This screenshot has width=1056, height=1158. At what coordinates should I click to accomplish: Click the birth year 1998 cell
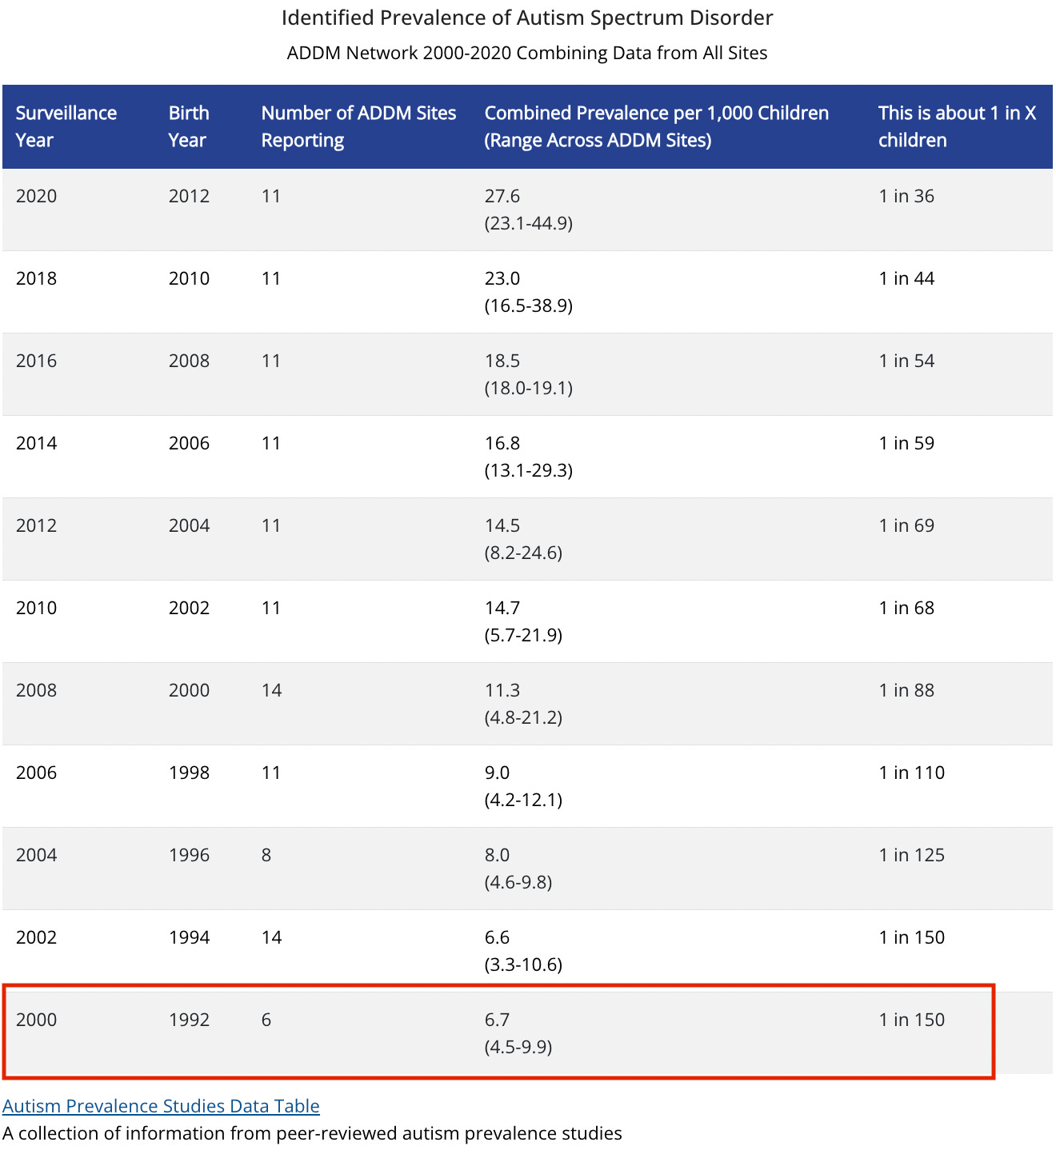click(190, 773)
